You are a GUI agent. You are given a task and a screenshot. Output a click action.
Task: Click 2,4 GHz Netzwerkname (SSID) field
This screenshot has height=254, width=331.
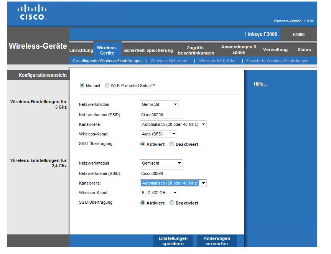click(162, 173)
